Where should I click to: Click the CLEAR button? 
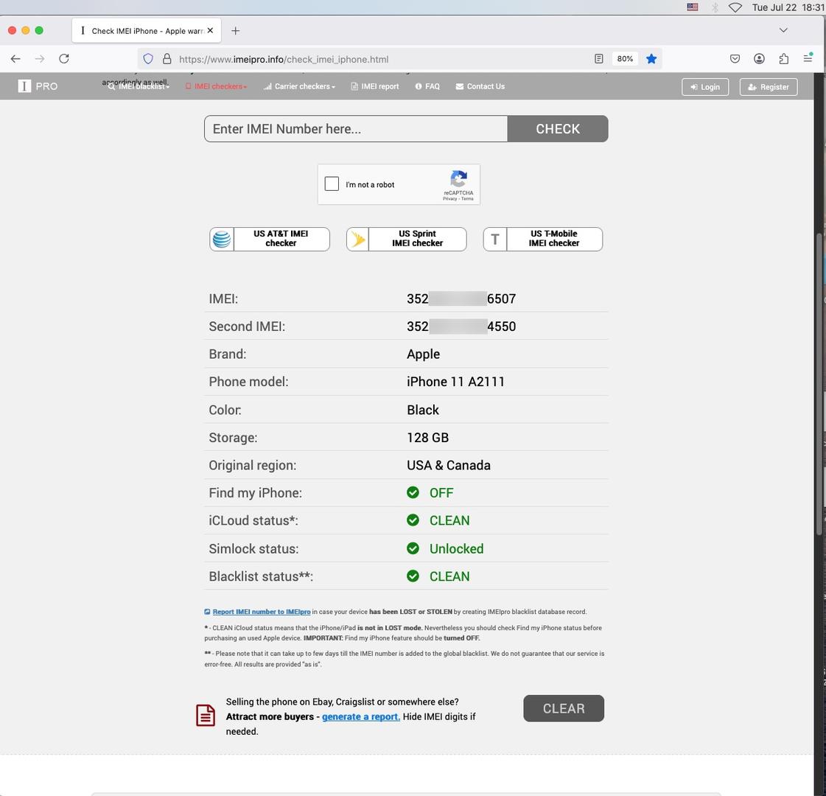pos(564,708)
